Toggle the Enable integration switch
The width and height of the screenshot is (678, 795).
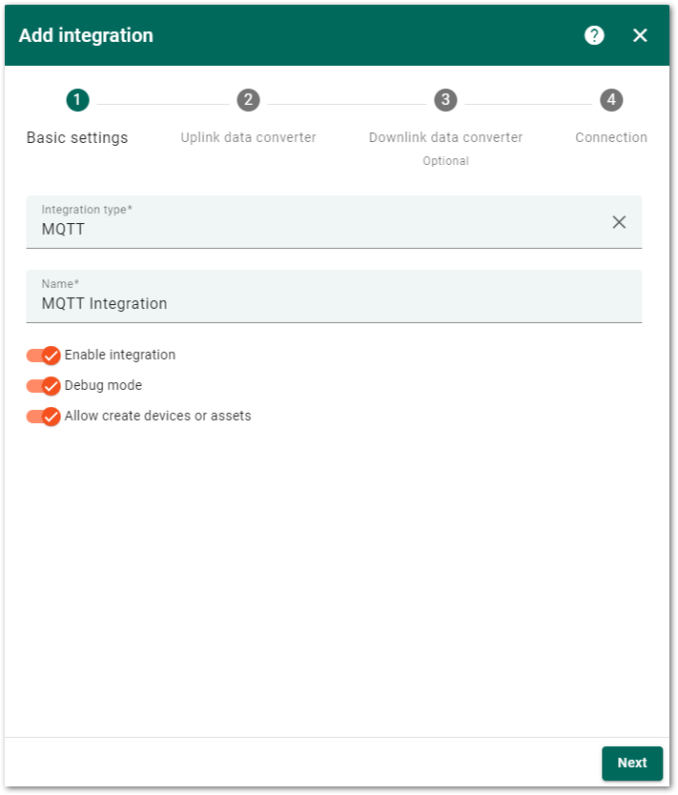click(44, 356)
